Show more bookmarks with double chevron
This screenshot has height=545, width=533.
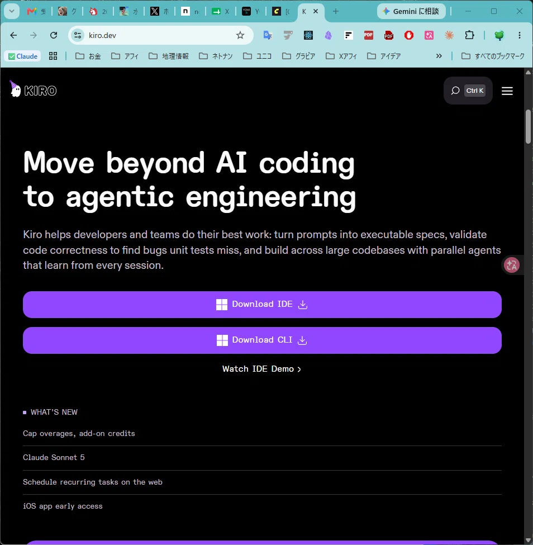click(439, 56)
